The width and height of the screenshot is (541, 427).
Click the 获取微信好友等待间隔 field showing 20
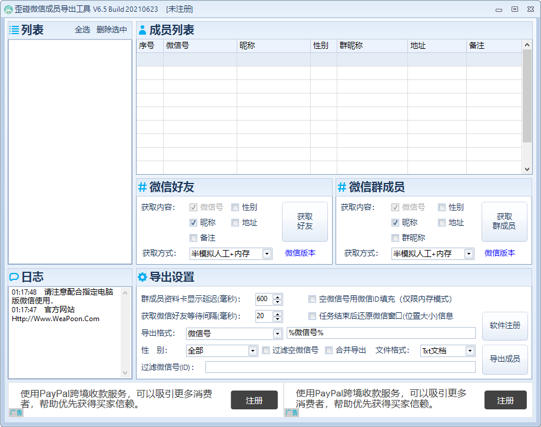[x=264, y=316]
